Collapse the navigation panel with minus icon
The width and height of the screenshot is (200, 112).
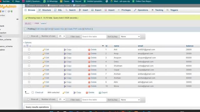17,19
